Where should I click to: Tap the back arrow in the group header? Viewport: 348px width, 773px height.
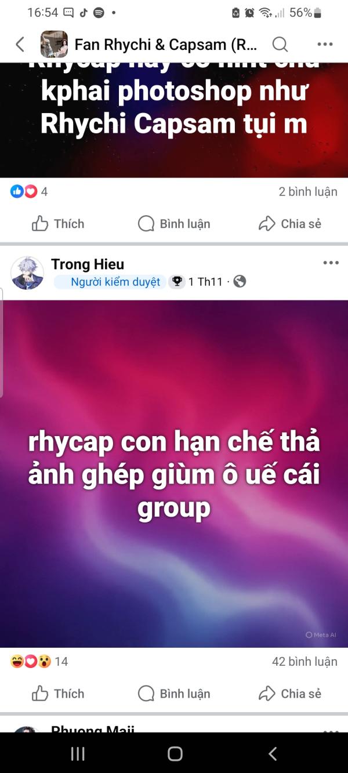tap(20, 44)
